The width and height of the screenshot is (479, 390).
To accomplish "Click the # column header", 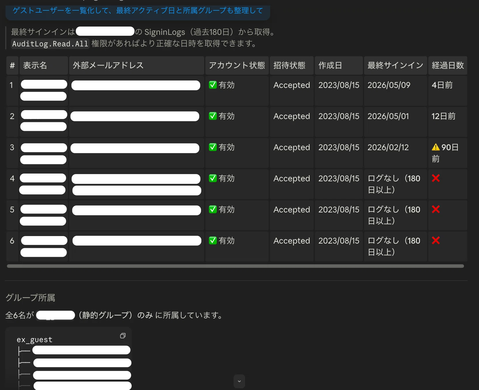I will [12, 65].
